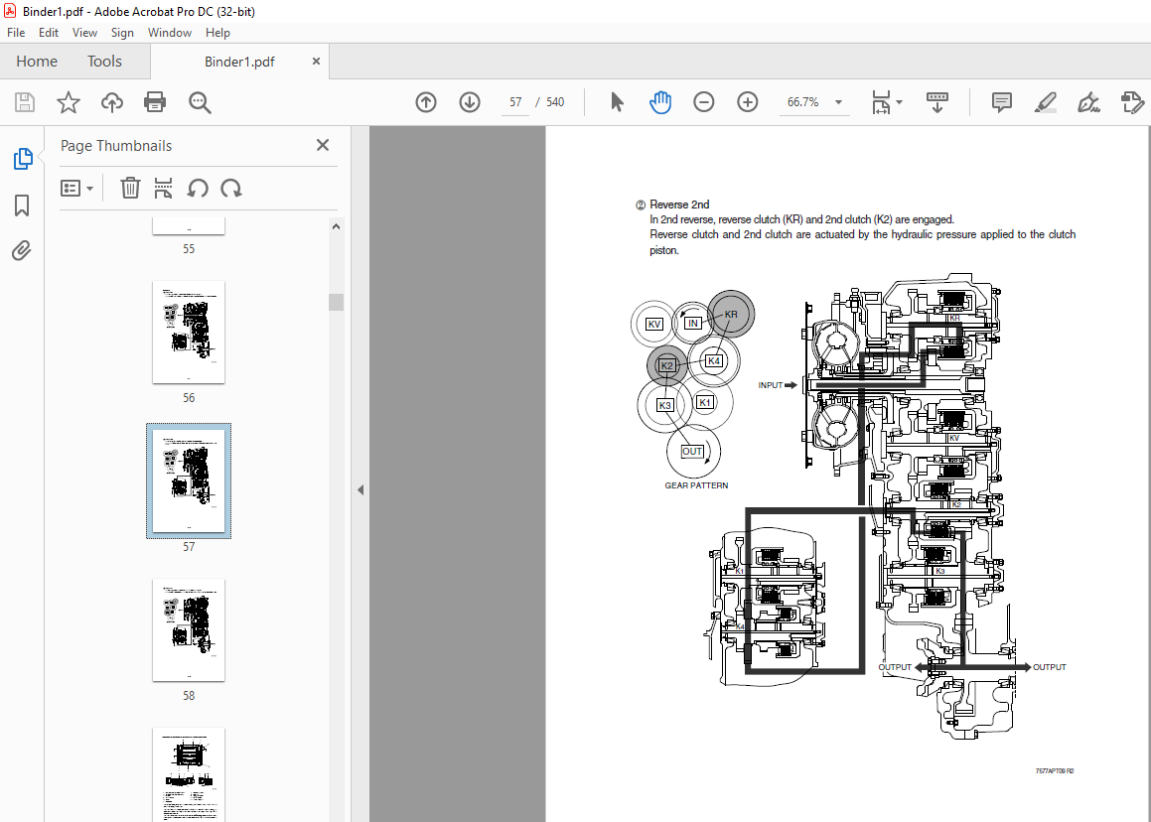Add document to starred favorites
This screenshot has height=822, width=1151.
[69, 102]
